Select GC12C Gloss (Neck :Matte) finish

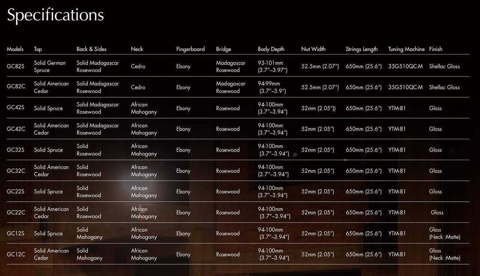[444, 254]
